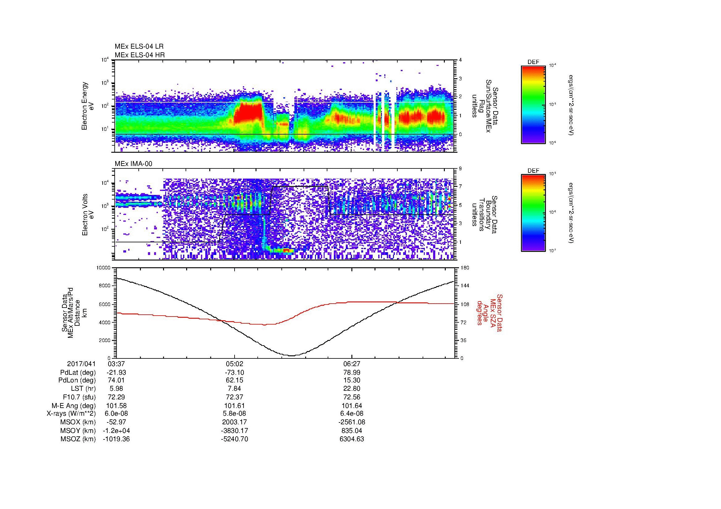Viewport: 721px width, 509px height.
Task: Click the SZA axis tick '180'
Action: [465, 268]
